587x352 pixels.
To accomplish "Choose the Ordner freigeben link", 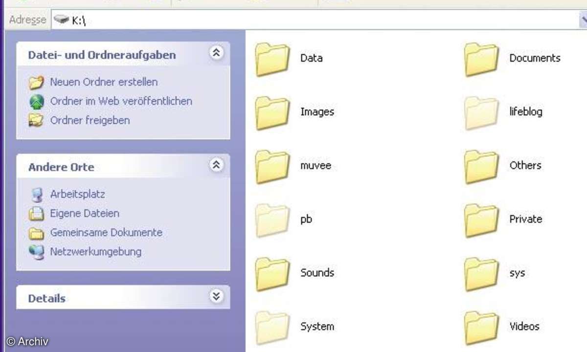I will [x=90, y=120].
